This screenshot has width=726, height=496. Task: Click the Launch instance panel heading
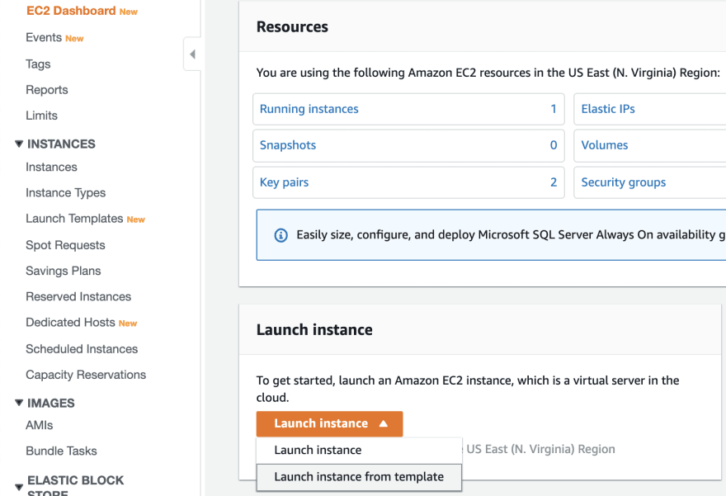314,330
